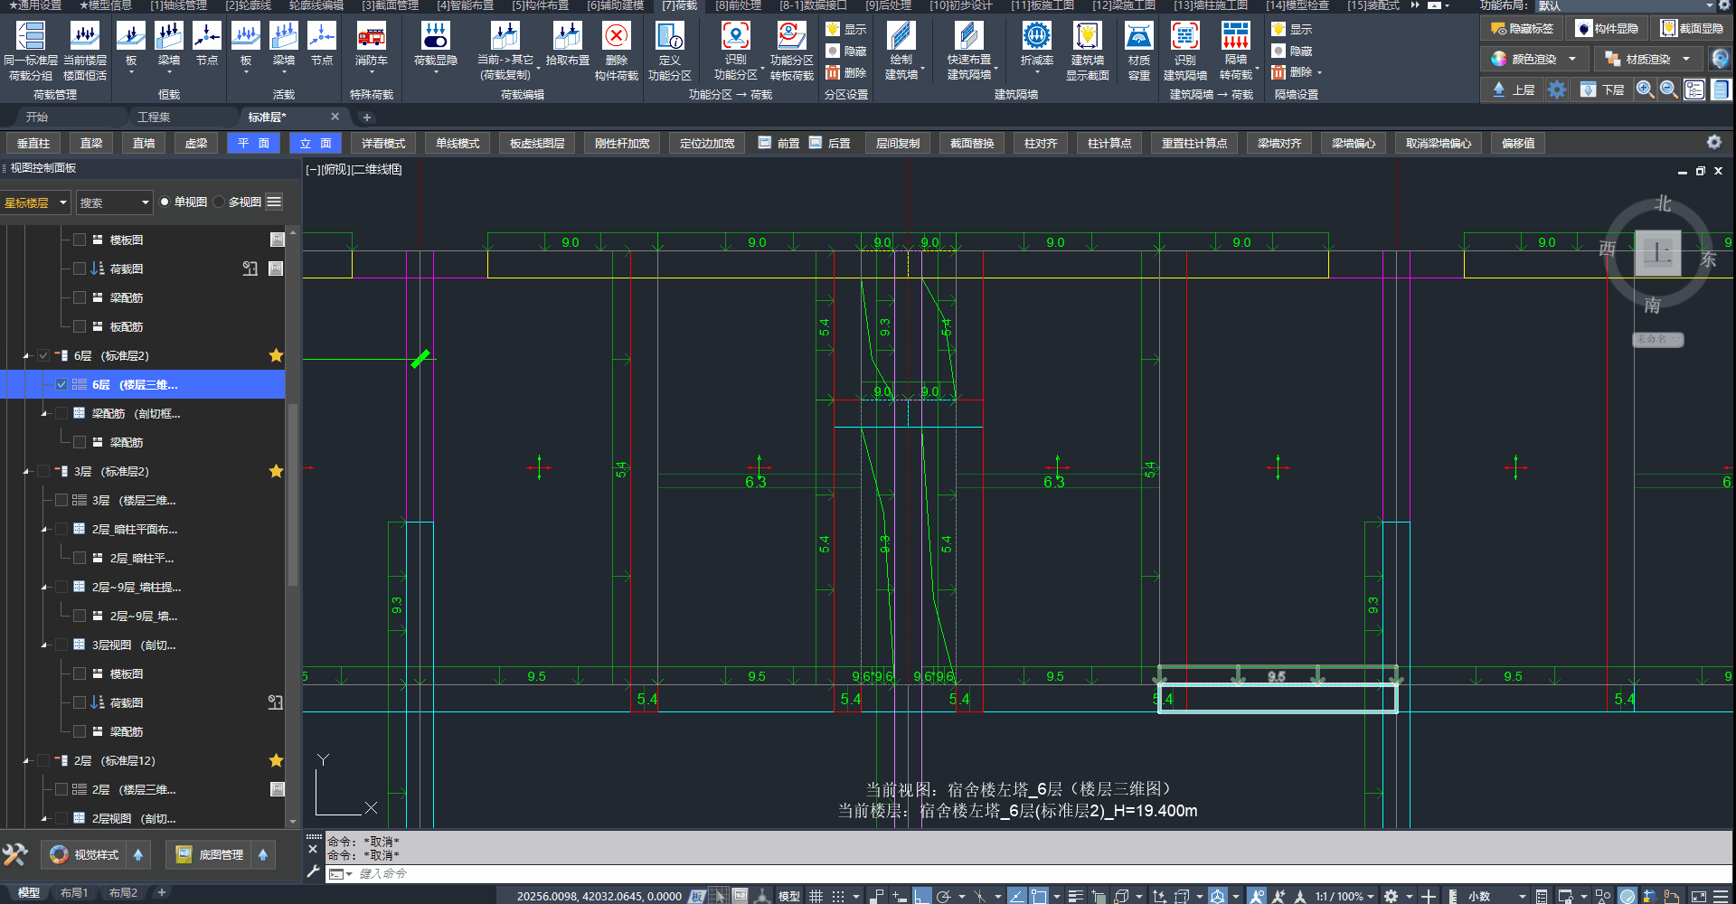Select the 多视图 radio button
Viewport: 1736px width, 904px height.
(x=220, y=202)
